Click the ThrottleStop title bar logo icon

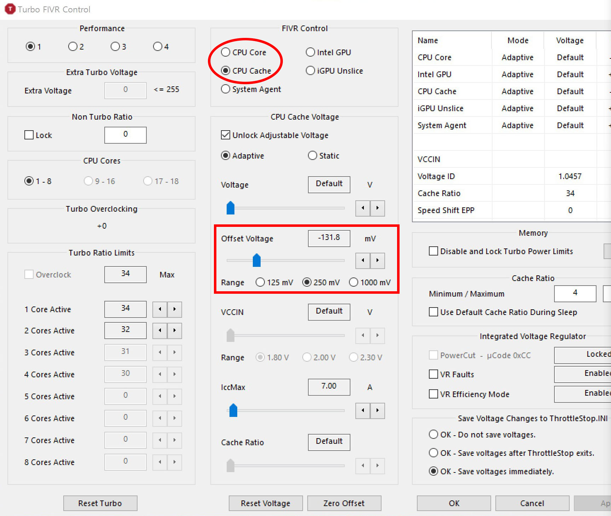[x=10, y=9]
